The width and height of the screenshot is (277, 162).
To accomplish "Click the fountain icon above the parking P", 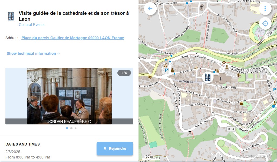I will (x=166, y=66).
